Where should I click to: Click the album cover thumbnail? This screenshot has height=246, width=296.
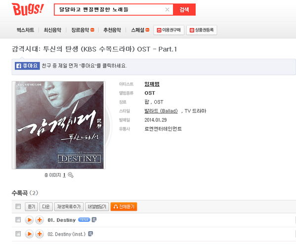click(x=58, y=125)
